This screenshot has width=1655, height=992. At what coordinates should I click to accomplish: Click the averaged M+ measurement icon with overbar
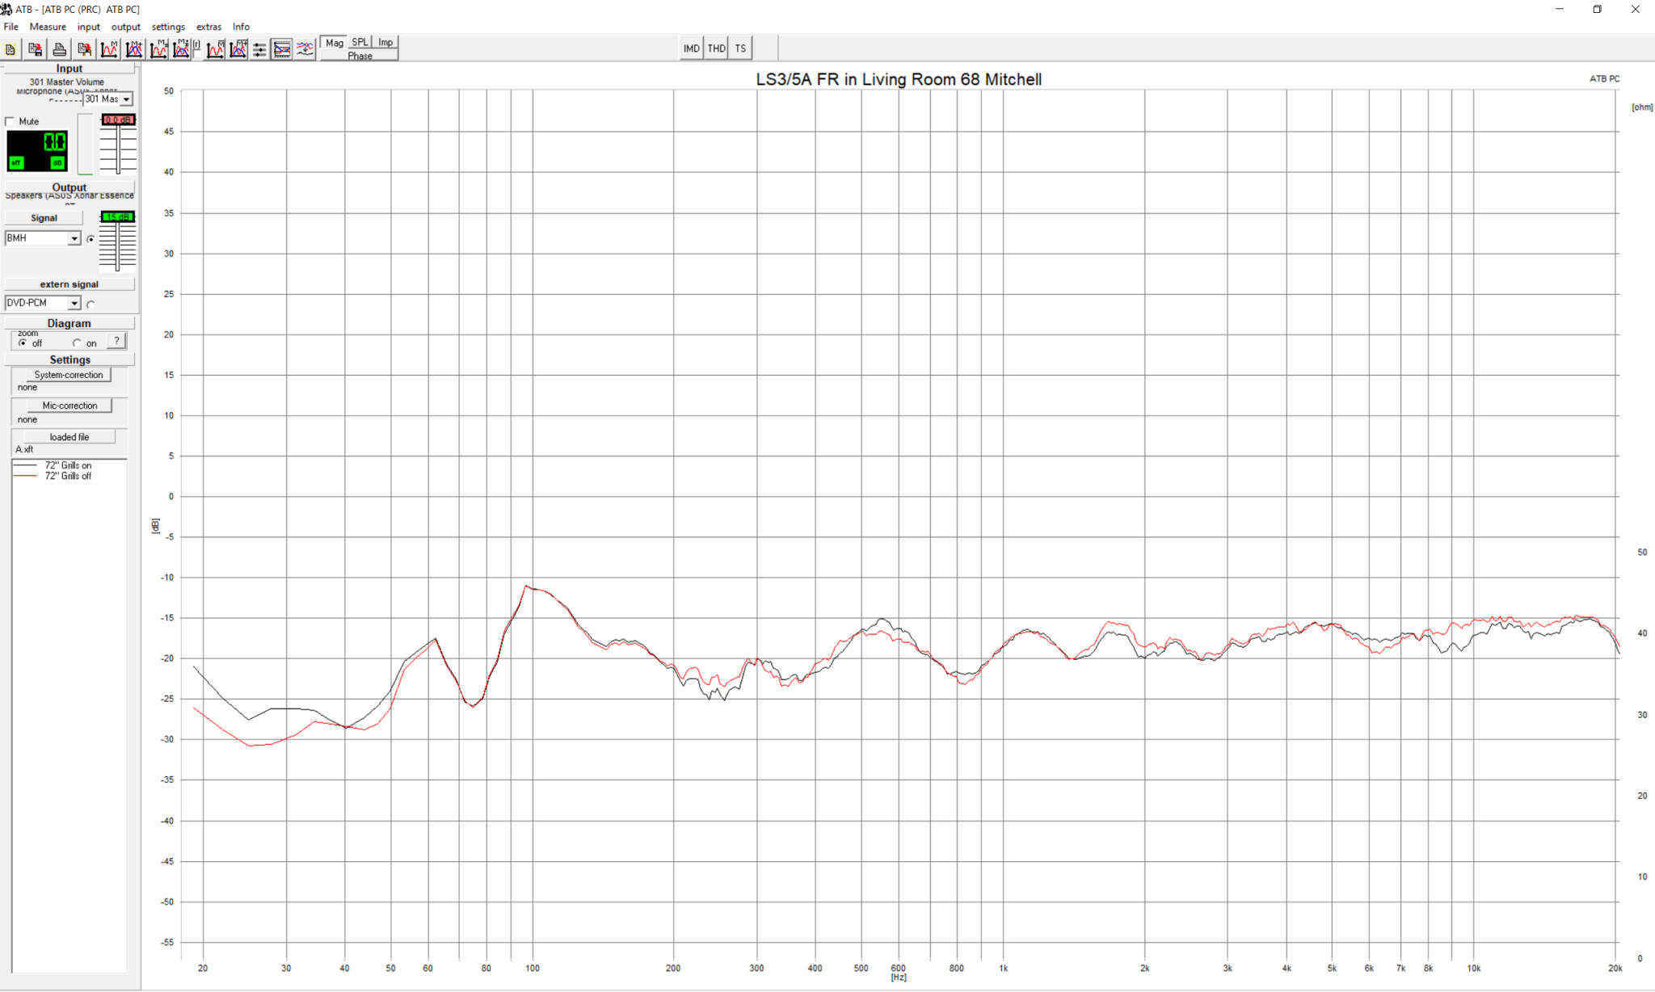pos(238,49)
